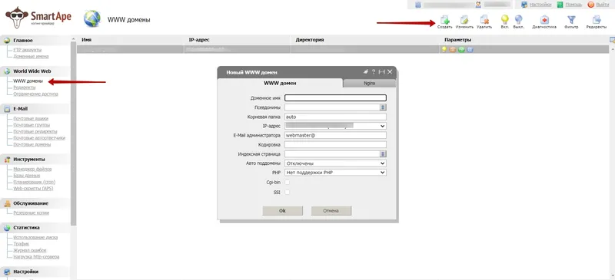
Task: Open the Ограничение доступа link
Action: pos(35,94)
